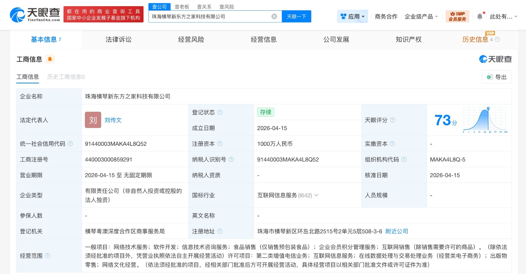Open the SVIP 会员服务 badge
526x274 pixels.
tap(457, 16)
